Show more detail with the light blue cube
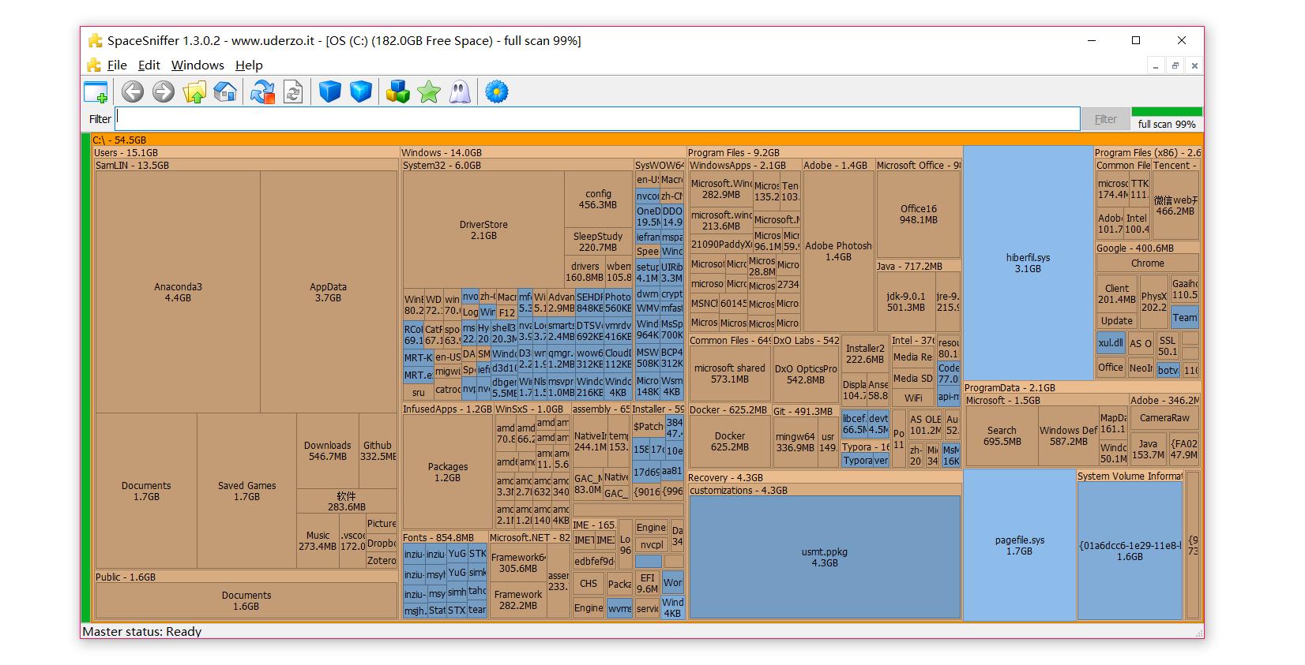 coord(361,92)
